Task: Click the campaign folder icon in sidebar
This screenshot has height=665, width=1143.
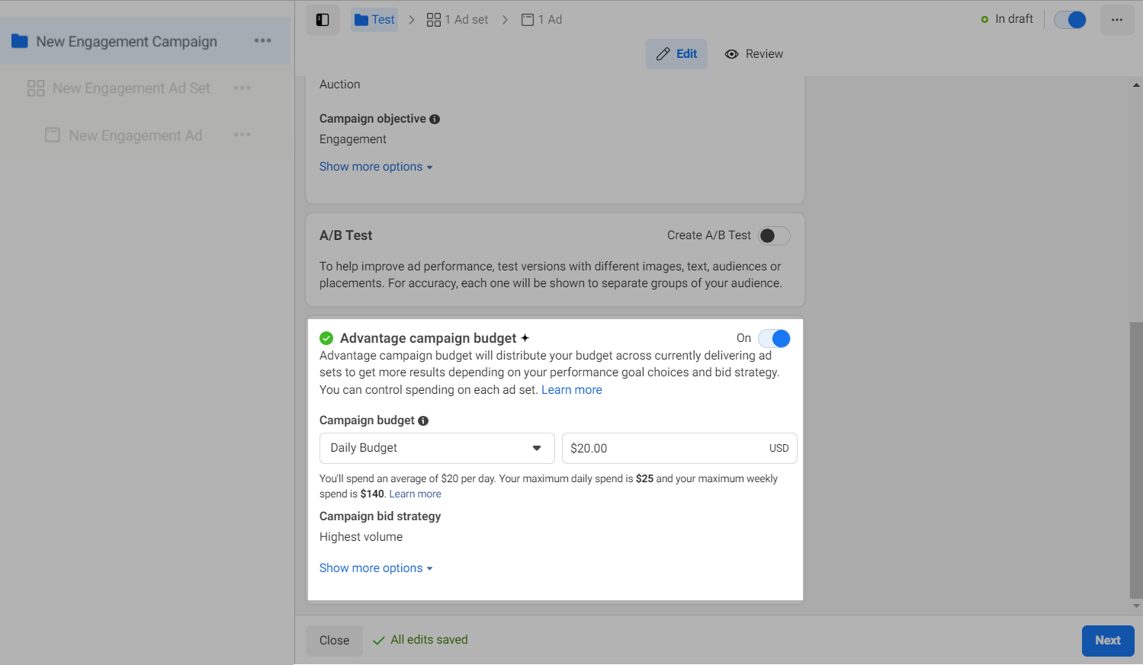Action: pos(20,41)
